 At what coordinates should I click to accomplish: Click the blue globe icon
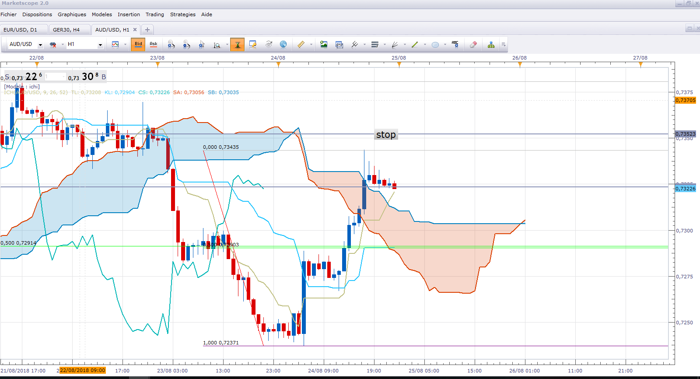tap(283, 44)
